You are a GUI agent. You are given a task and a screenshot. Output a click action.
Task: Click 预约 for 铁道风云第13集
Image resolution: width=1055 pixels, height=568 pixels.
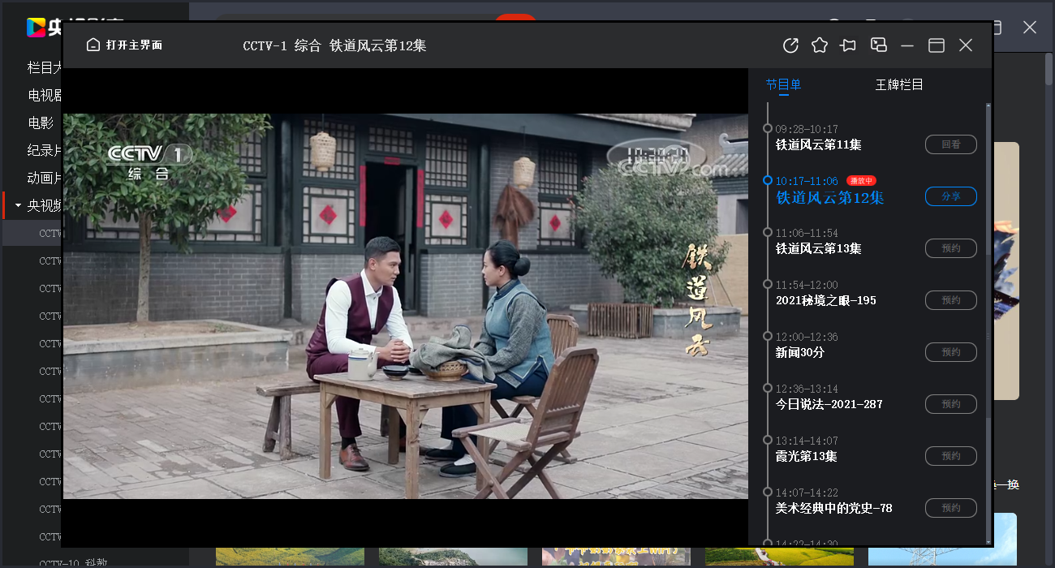(x=951, y=248)
